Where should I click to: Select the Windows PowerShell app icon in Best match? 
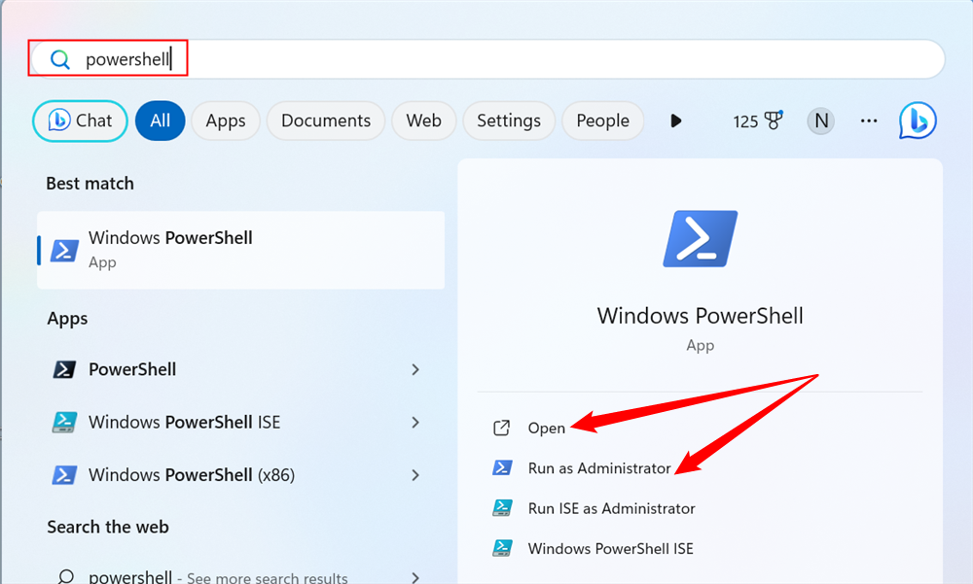[x=62, y=250]
